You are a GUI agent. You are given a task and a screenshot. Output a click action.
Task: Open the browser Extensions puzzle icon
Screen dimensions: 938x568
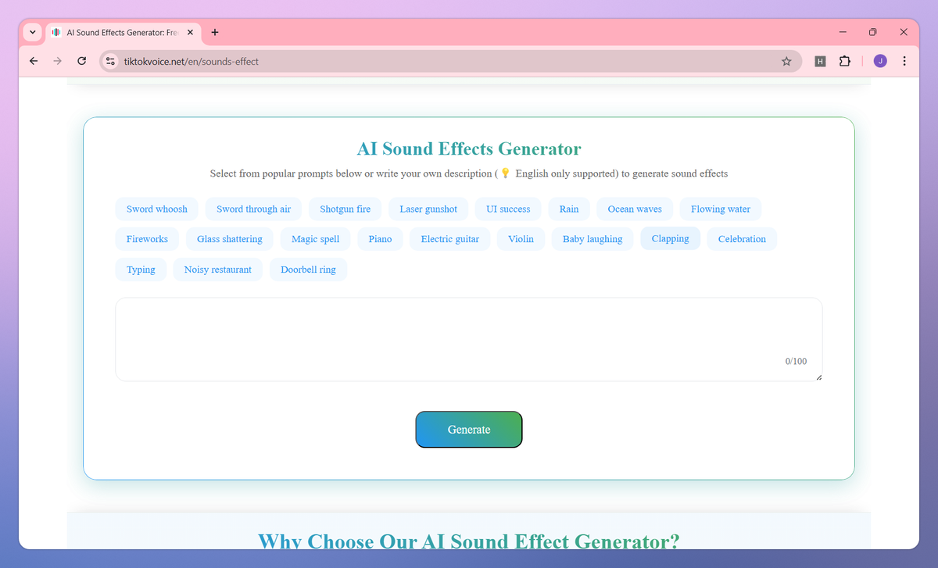(845, 60)
